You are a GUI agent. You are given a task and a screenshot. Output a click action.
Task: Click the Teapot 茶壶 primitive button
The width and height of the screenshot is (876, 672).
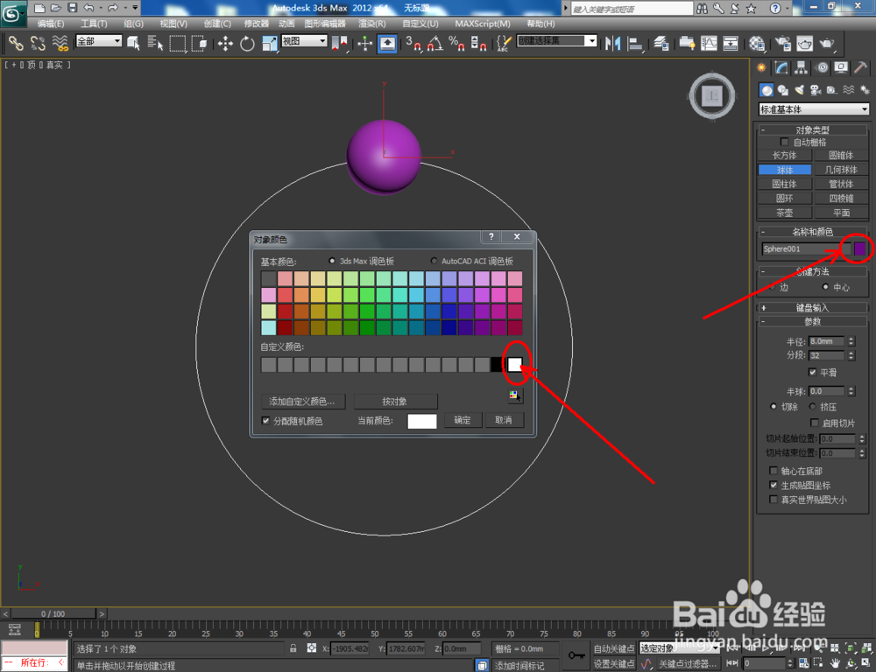(784, 213)
